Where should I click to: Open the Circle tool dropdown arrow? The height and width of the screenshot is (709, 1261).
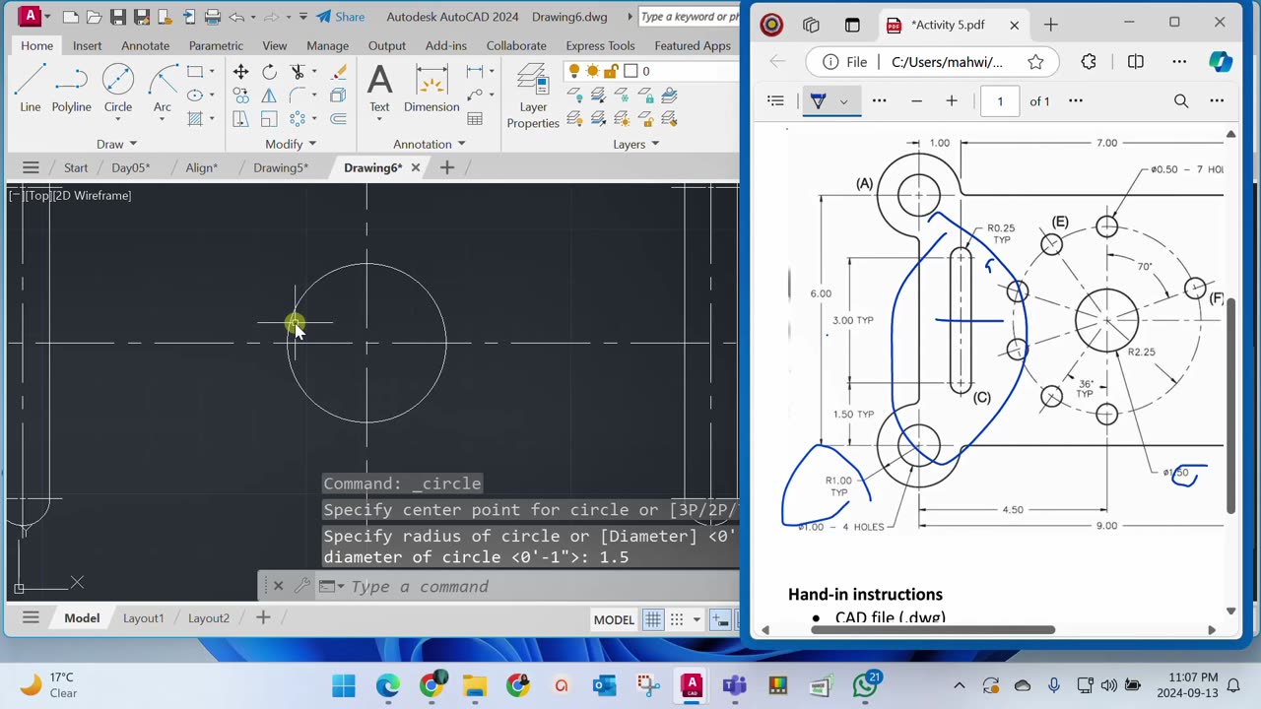coord(118,120)
